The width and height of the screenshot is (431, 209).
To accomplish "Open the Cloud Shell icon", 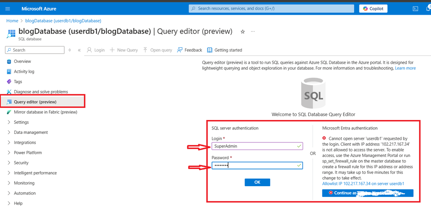I will coord(415,9).
